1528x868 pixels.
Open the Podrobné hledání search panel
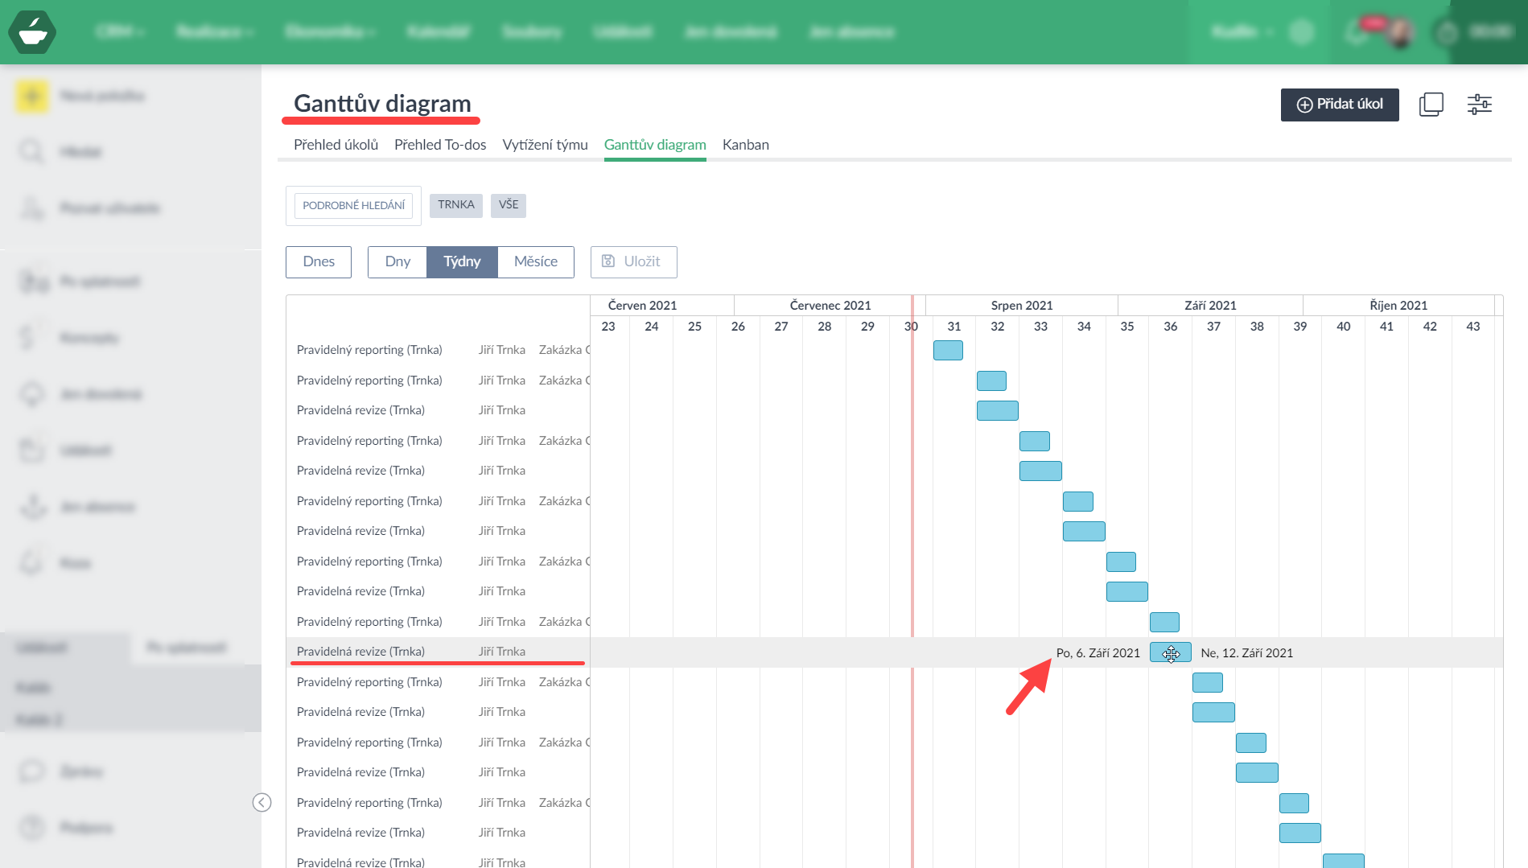point(353,206)
